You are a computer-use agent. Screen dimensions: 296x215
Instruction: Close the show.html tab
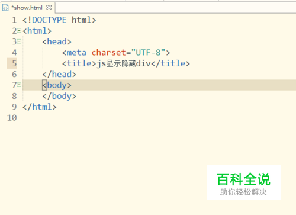tap(49, 8)
